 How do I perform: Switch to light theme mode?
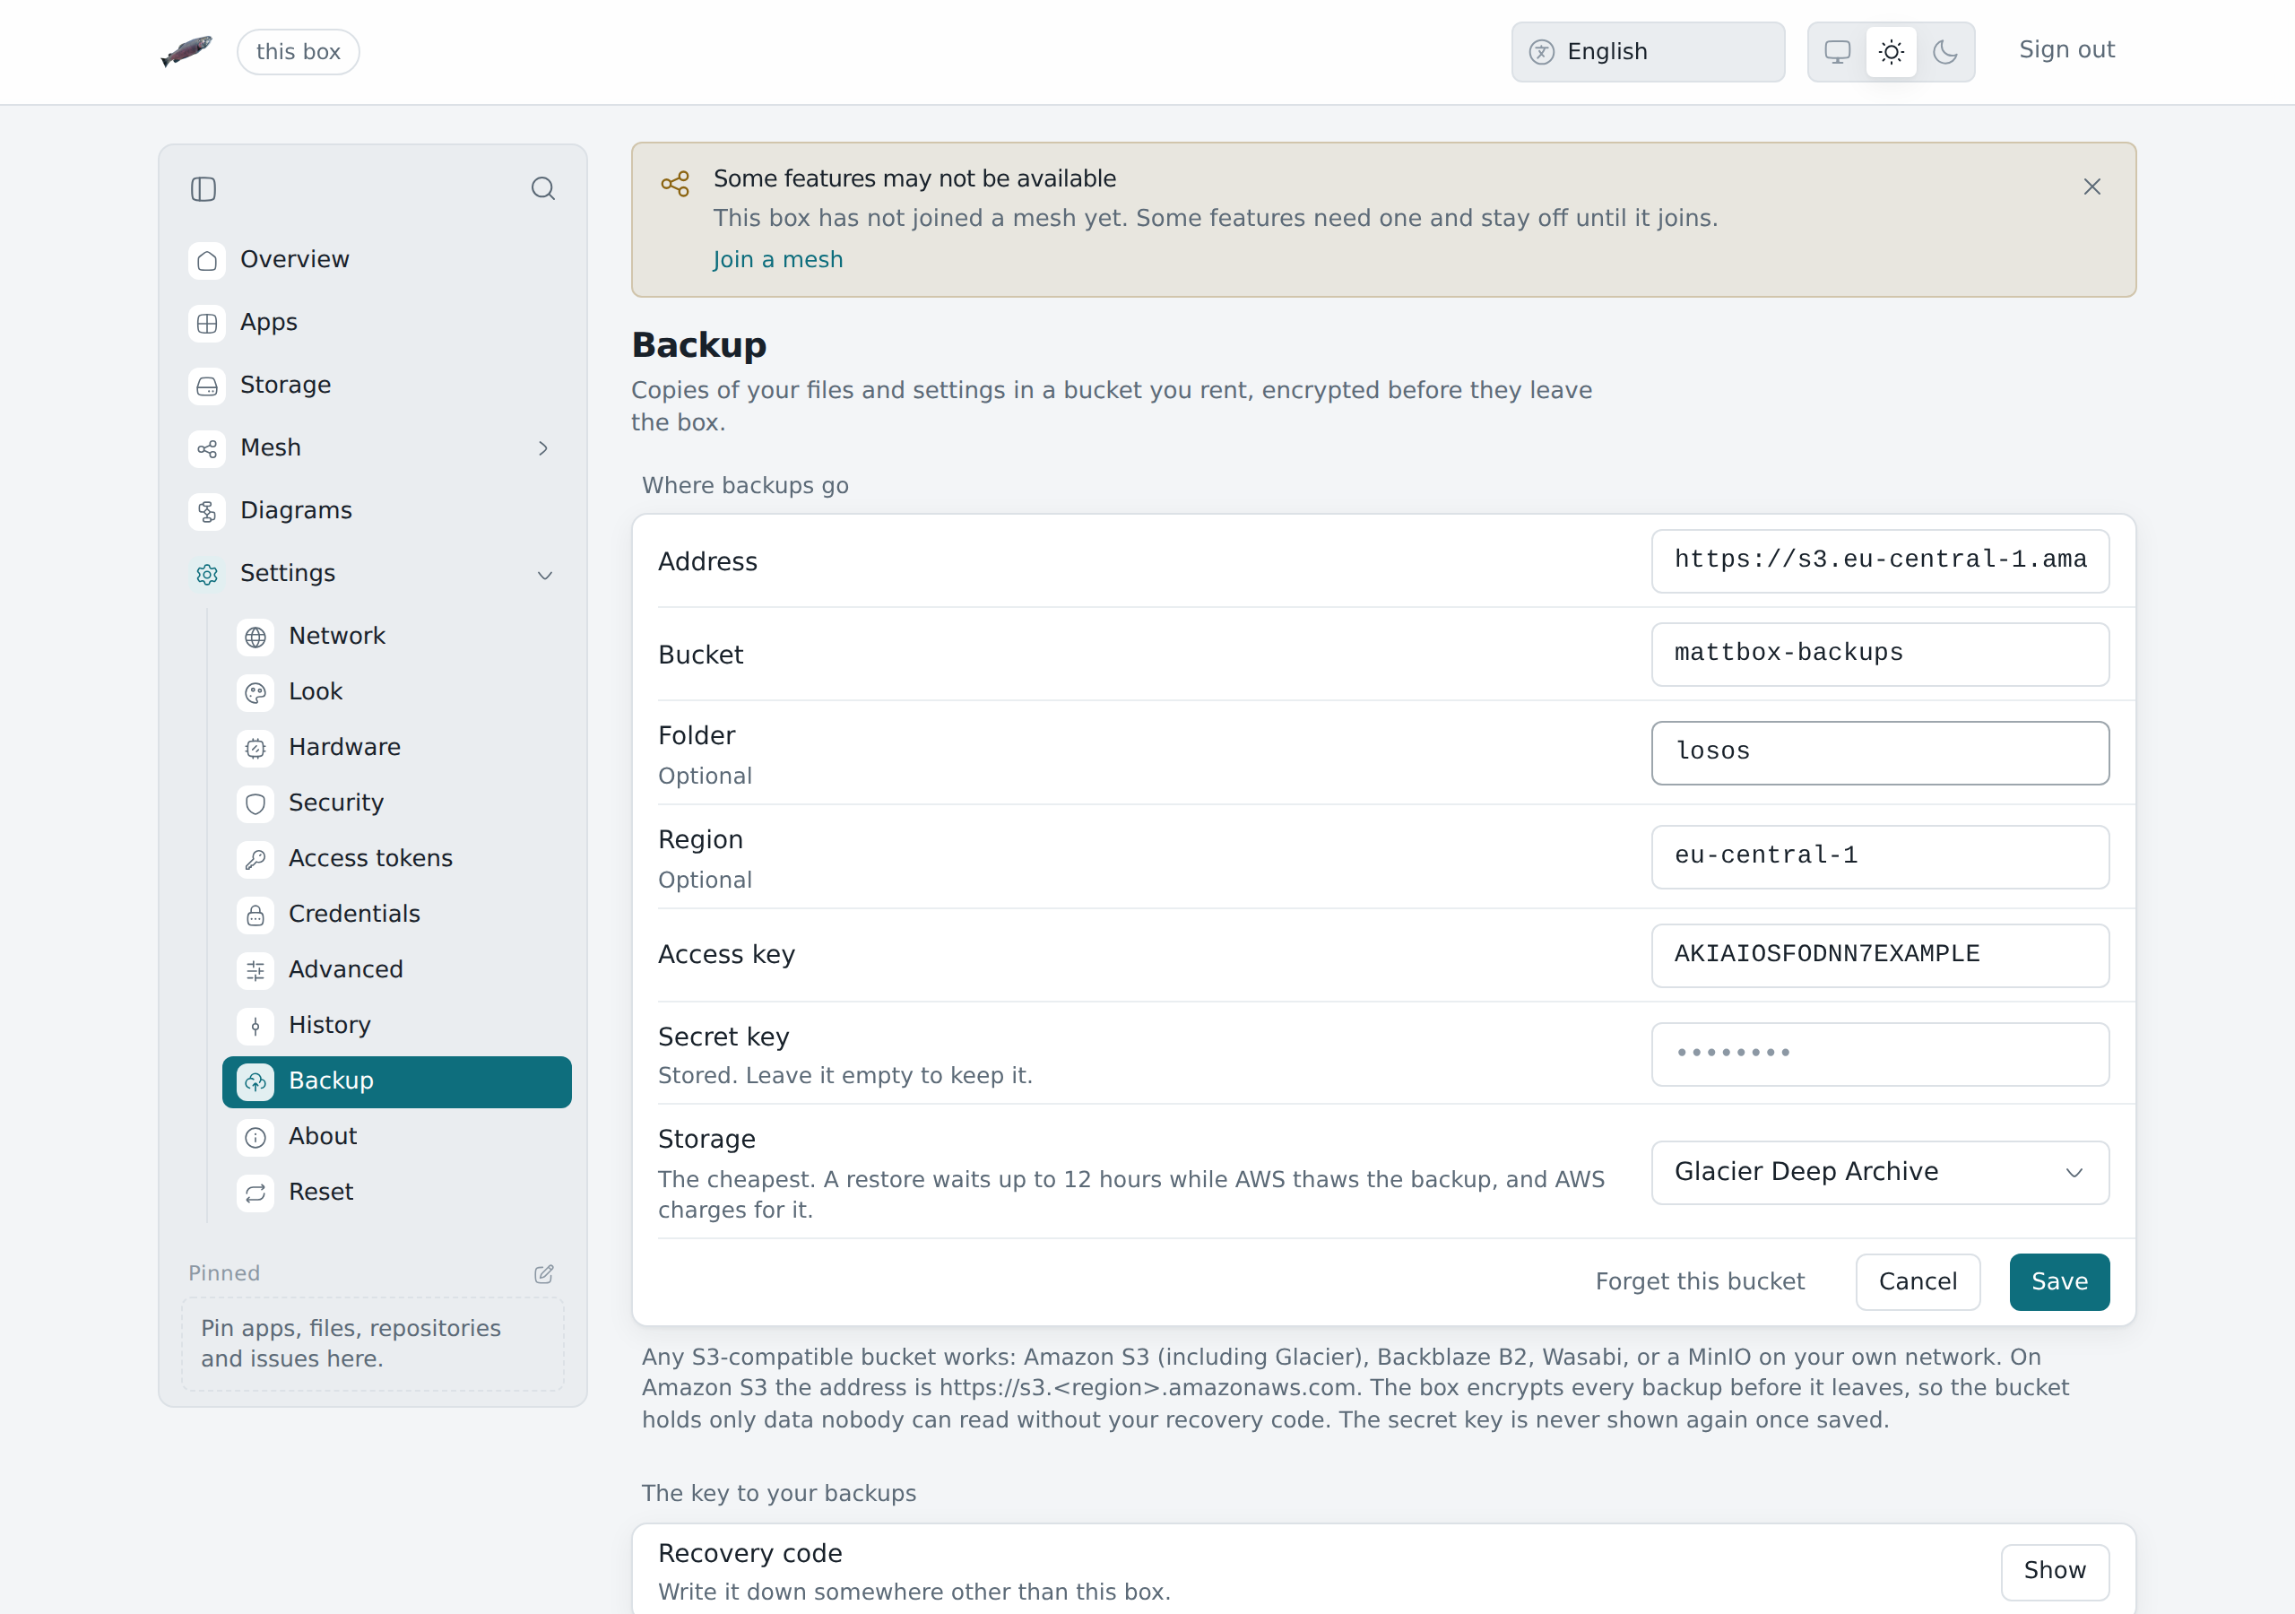1890,52
